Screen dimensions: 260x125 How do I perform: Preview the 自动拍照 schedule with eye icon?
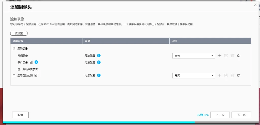coord(238,75)
